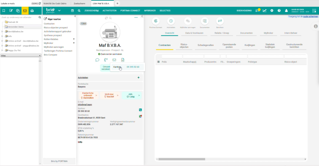Open the statistics chart icon

click(x=264, y=11)
